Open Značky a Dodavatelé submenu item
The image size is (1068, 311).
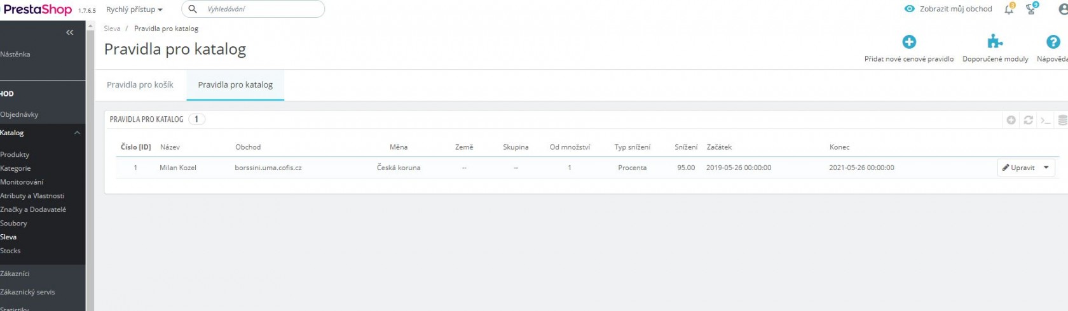click(33, 209)
